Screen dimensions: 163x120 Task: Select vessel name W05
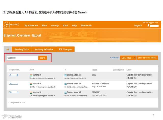(x=94, y=75)
